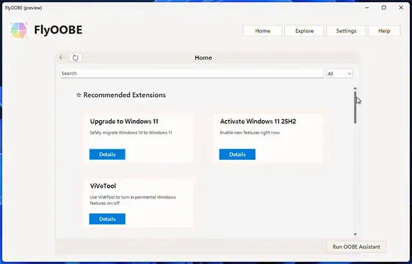
Task: Click 'Enable new features right now' description
Action: click(250, 133)
